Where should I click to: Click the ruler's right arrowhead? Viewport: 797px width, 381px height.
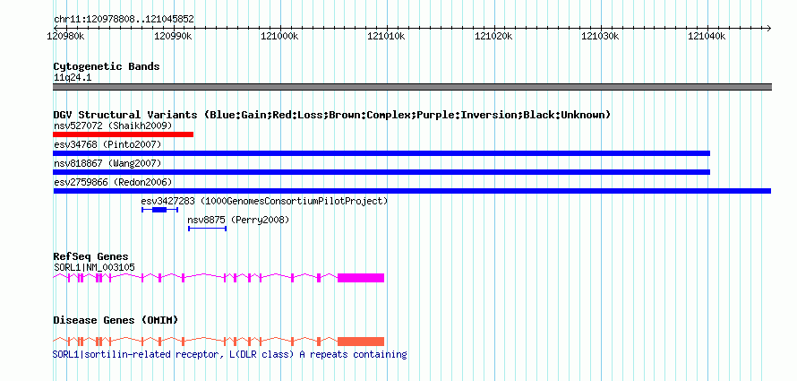(768, 28)
